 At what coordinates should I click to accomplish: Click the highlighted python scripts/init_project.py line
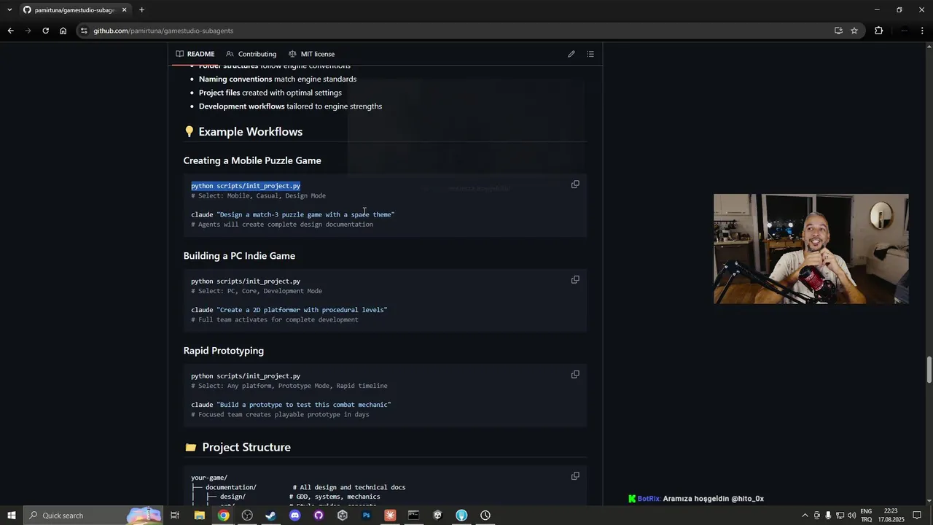point(246,186)
